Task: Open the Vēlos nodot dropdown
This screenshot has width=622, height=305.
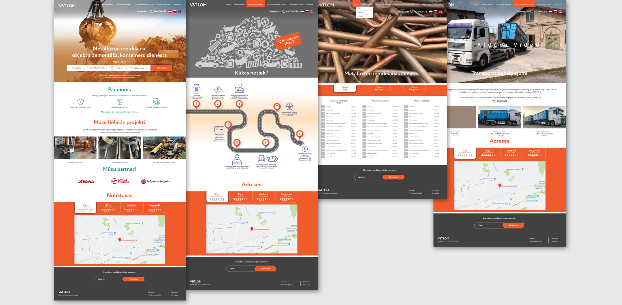Action: [x=139, y=68]
